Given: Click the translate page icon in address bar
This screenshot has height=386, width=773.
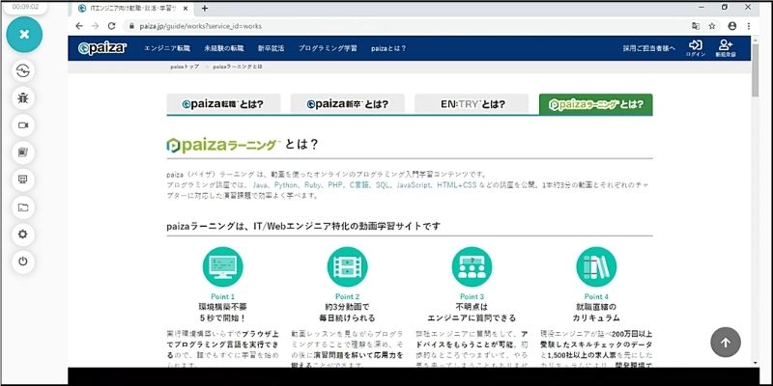Looking at the screenshot, I should point(696,26).
